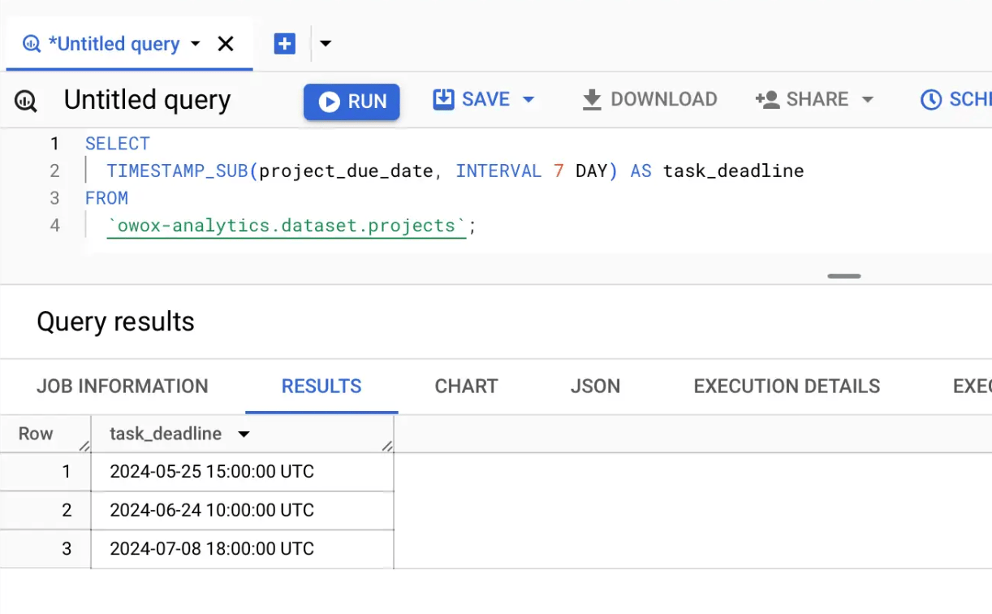
Task: Click the task_deadline alias in the editor
Action: click(x=734, y=171)
